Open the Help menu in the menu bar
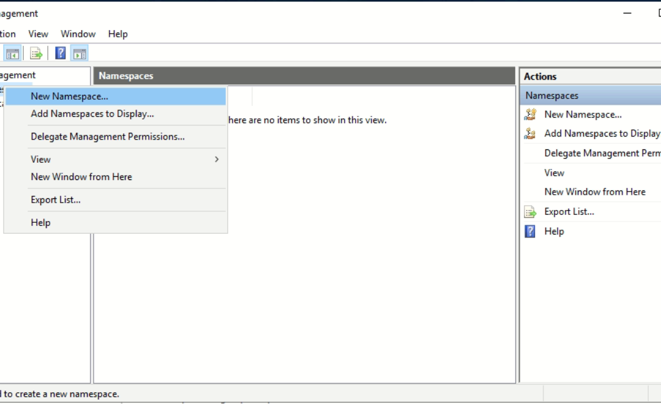This screenshot has height=404, width=661. pyautogui.click(x=118, y=34)
